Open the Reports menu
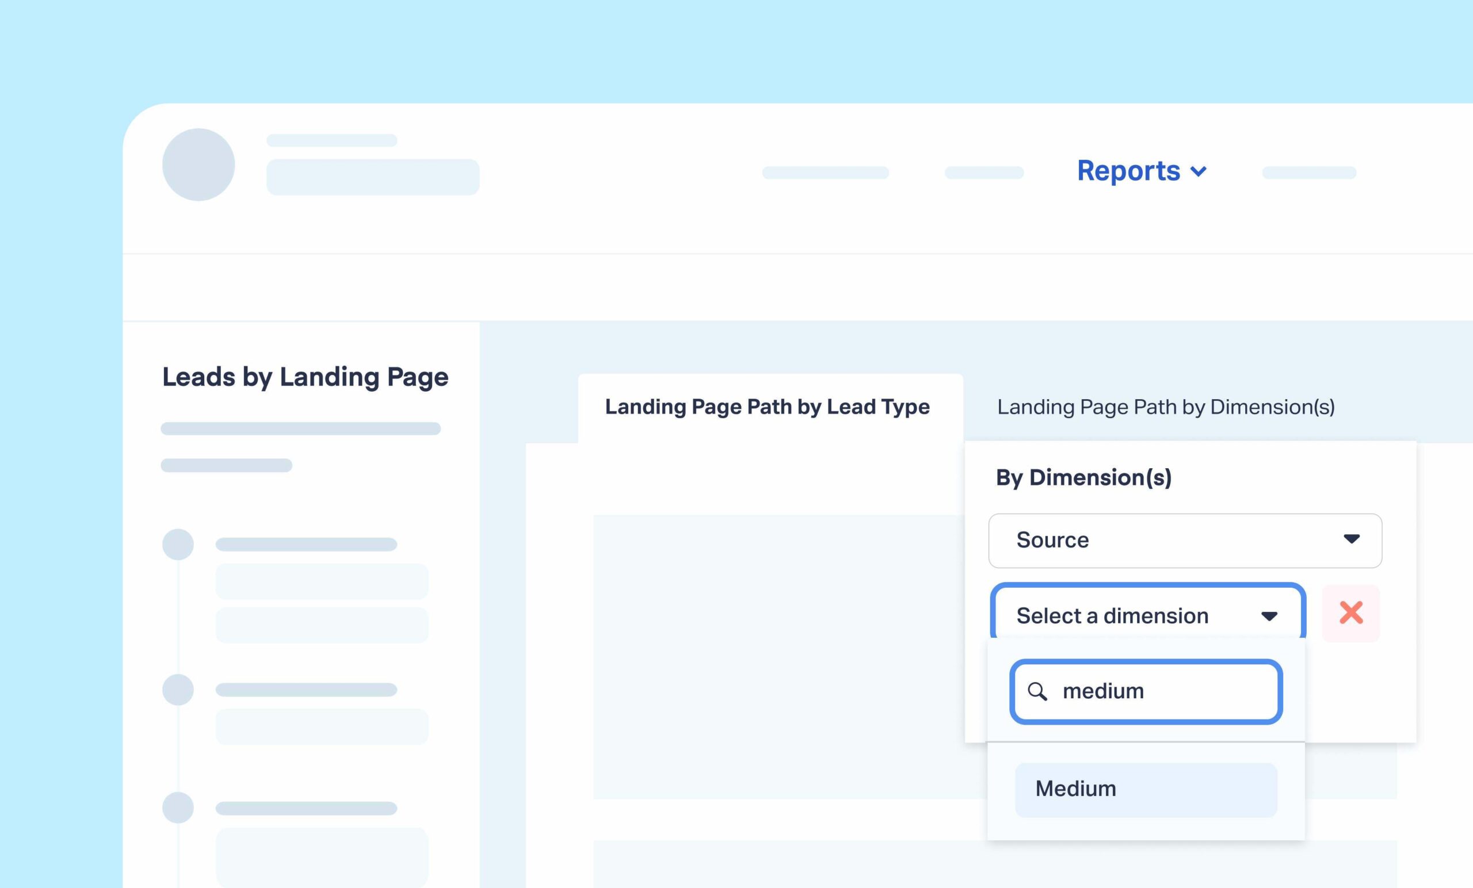 click(x=1141, y=171)
